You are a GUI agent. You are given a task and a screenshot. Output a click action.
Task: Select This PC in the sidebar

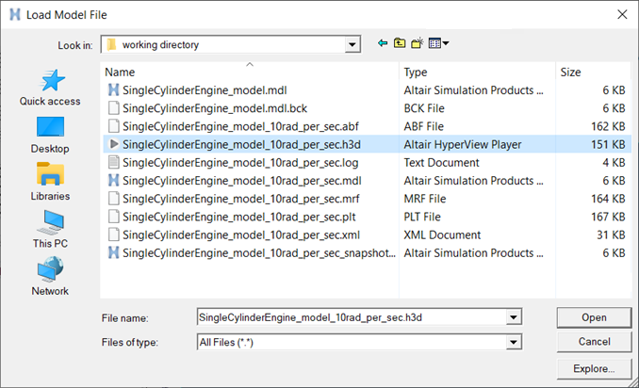point(50,229)
